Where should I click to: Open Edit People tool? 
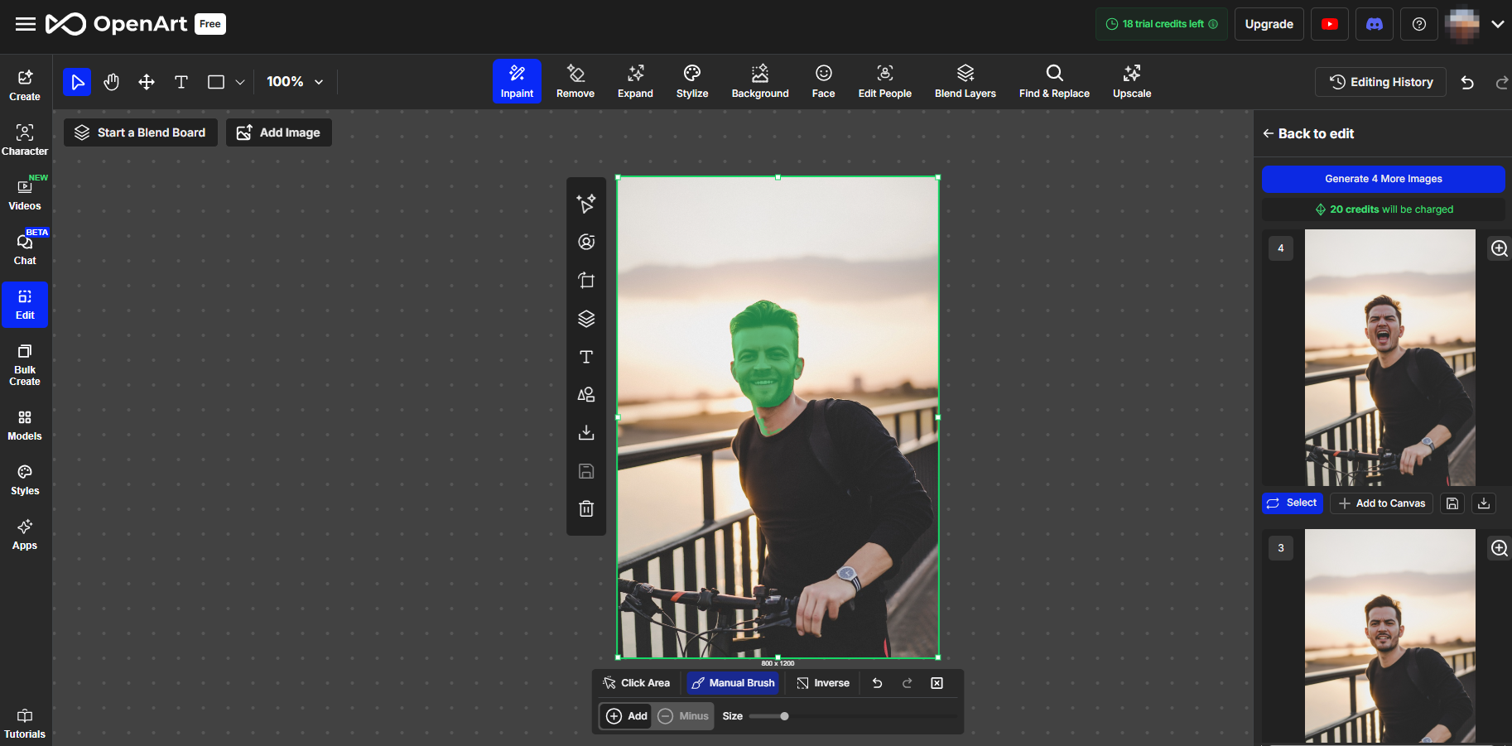pos(884,81)
